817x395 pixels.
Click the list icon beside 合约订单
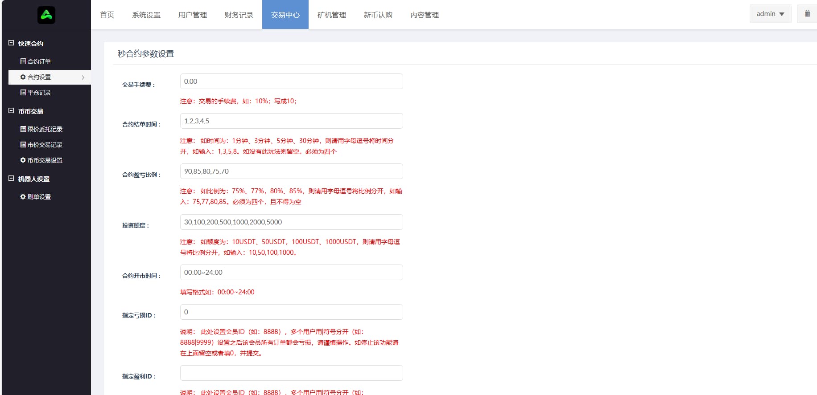[23, 61]
